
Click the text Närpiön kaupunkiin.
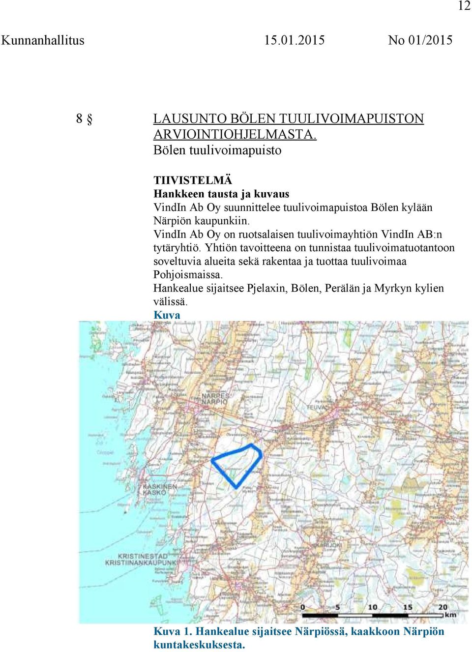pyautogui.click(x=202, y=221)
